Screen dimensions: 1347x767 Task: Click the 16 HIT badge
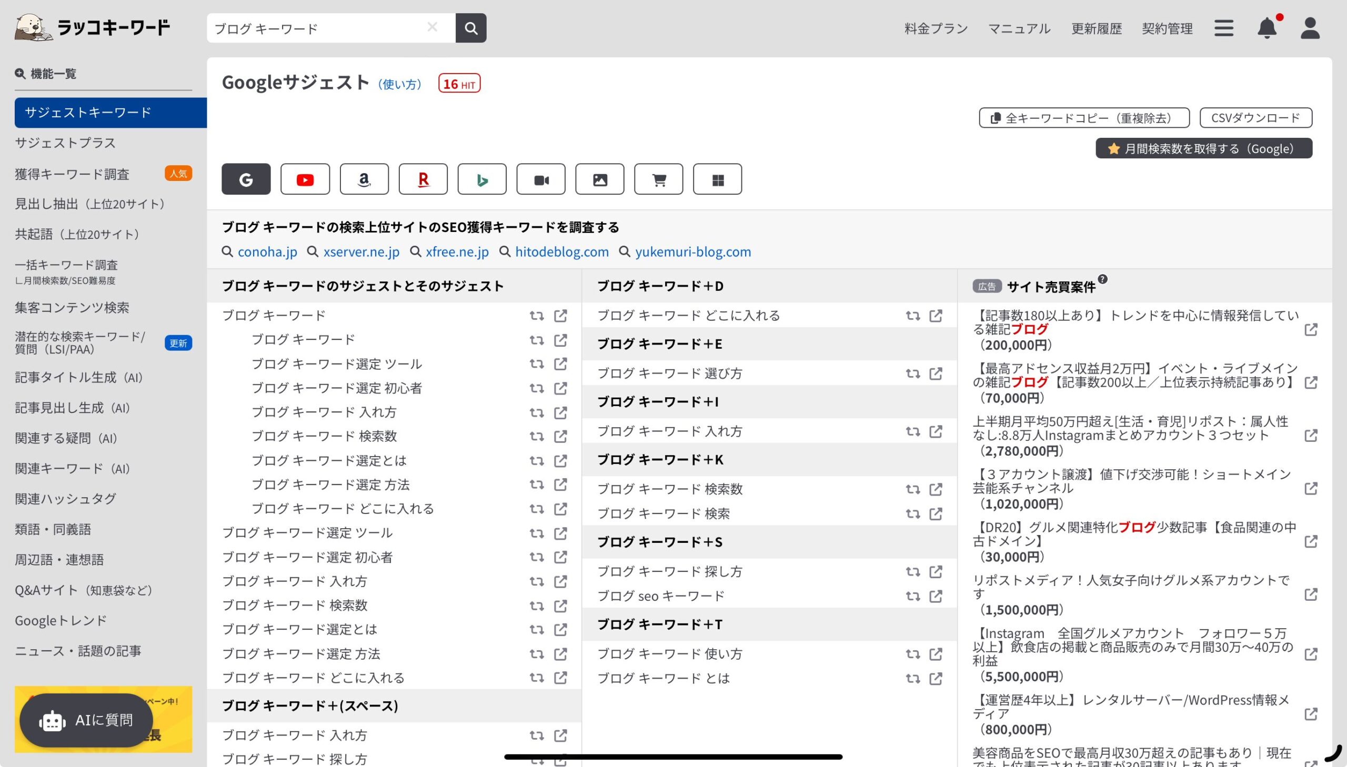(459, 83)
